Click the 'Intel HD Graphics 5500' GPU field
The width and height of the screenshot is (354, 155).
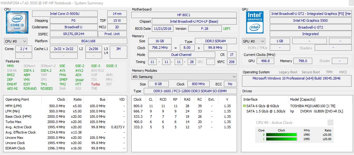pos(310,21)
